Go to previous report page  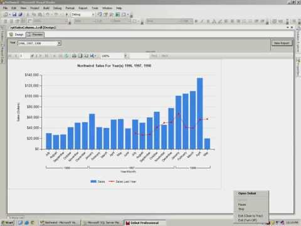point(16,56)
